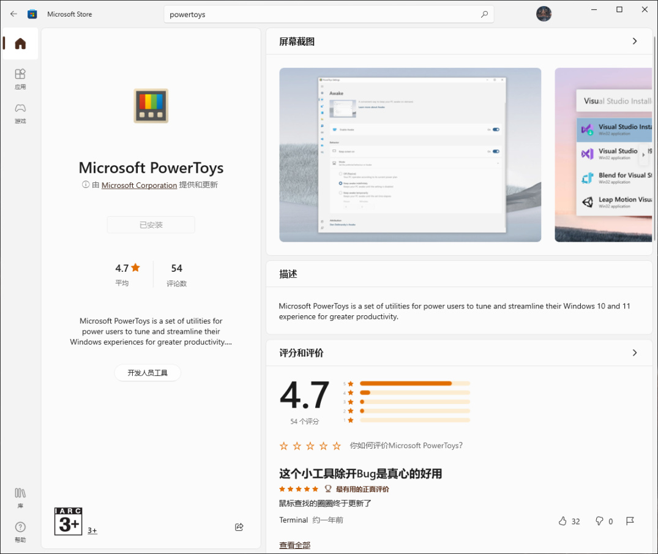Minimize the Microsoft Store window
The image size is (658, 554).
[594, 10]
